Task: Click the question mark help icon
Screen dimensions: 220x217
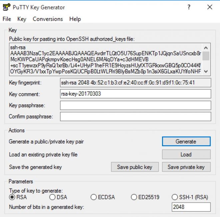Action: tap(189, 7)
